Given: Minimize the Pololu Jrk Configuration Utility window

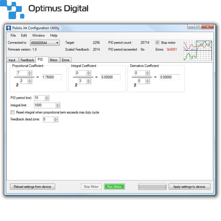Looking at the screenshot, I should point(191,27).
